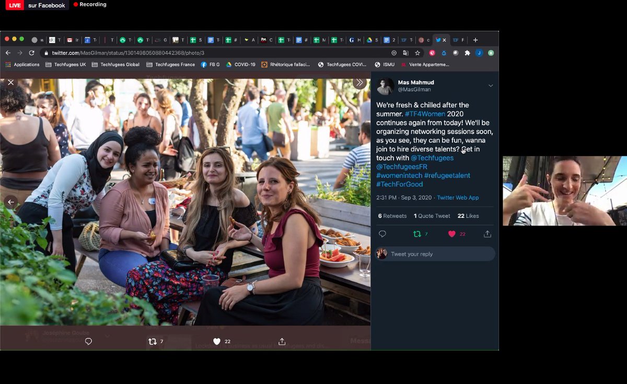Click the previous photo arrow
This screenshot has width=627, height=384.
(x=10, y=202)
